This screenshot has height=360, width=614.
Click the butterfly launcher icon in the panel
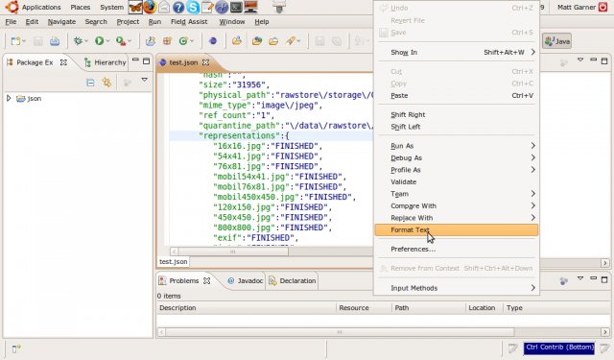135,7
